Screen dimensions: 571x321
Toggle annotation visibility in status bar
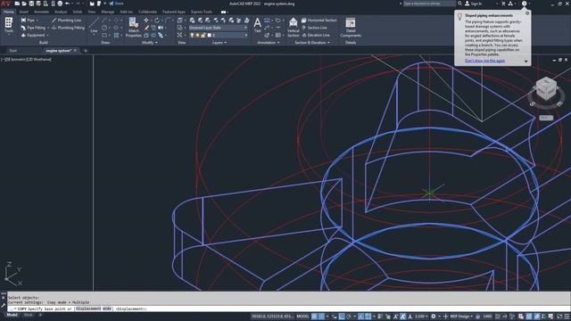click(x=395, y=317)
